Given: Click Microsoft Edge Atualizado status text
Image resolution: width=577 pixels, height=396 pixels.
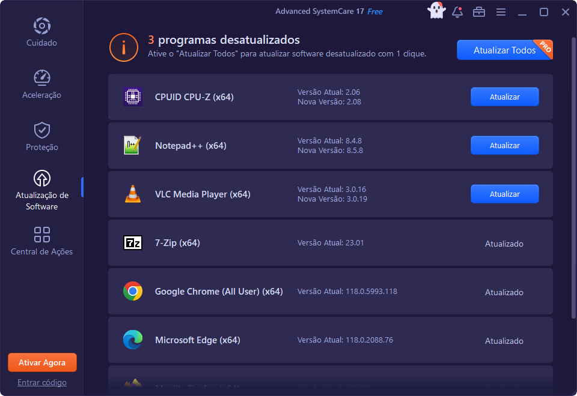Looking at the screenshot, I should pyautogui.click(x=504, y=341).
